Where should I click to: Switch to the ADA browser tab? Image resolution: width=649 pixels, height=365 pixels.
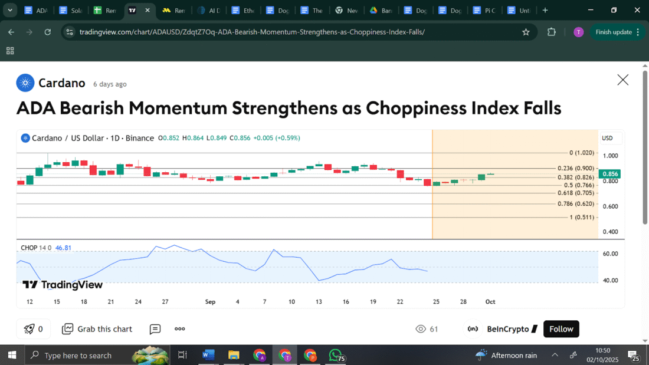tap(37, 11)
